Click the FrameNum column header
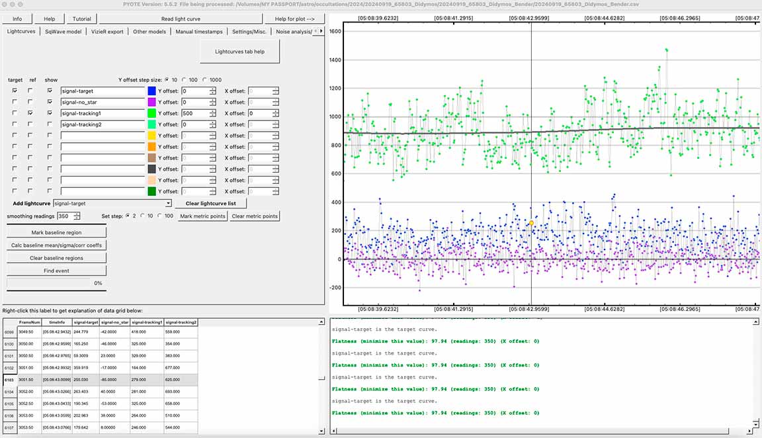 (30, 322)
